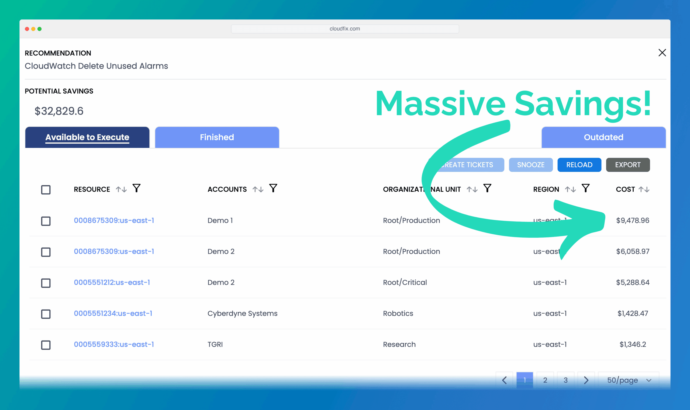Tick the Cyberdyne Systems row checkbox
The height and width of the screenshot is (410, 690).
point(46,314)
